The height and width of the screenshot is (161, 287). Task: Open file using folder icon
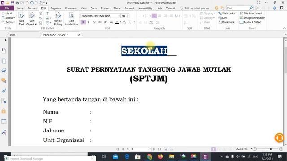(x=8, y=3)
